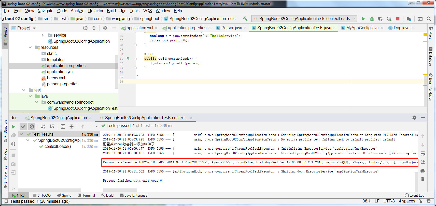Screen dimensions: 436x206
Task: Run with coverage icon in main toolbar
Action: click(381, 19)
